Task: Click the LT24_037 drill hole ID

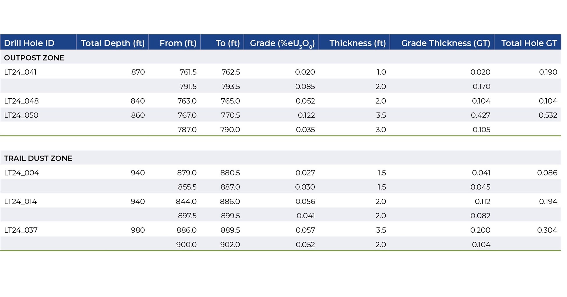Action: pyautogui.click(x=21, y=230)
